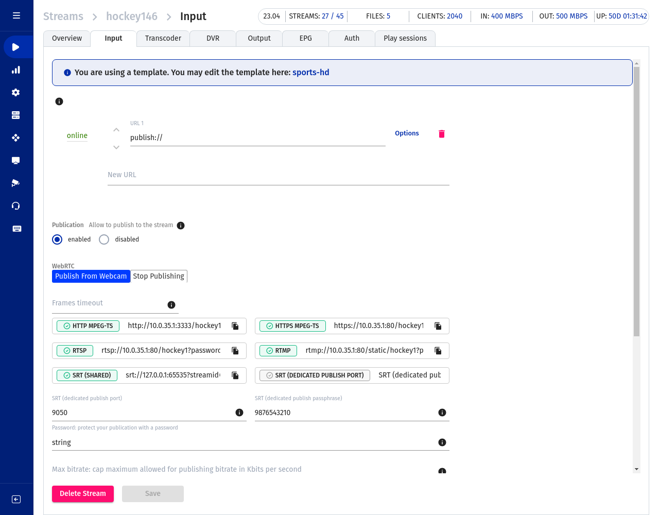Expand Options for URL 1
This screenshot has height=515, width=659.
(x=407, y=133)
